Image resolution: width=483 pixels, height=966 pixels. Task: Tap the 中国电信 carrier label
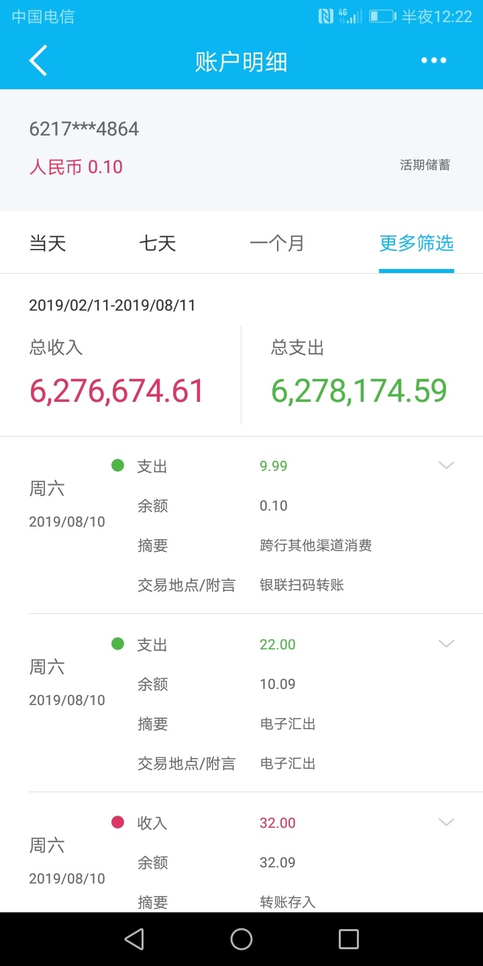tap(43, 17)
